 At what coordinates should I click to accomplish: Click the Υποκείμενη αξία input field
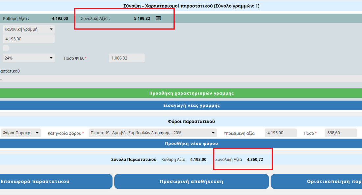pos(280,133)
